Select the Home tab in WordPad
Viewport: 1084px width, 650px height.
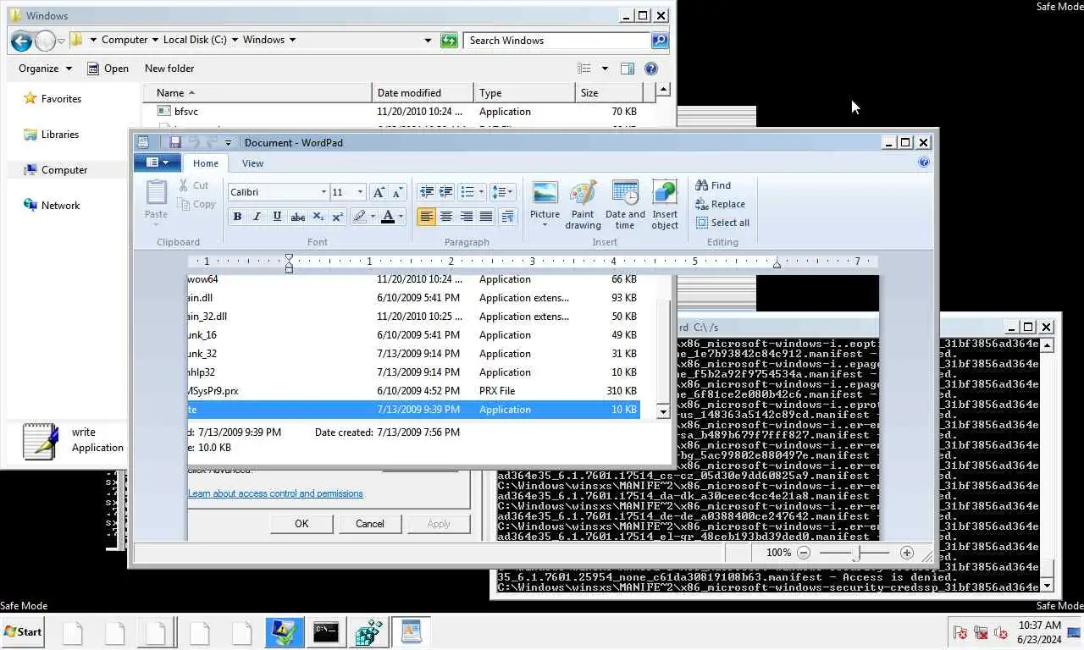click(x=206, y=163)
